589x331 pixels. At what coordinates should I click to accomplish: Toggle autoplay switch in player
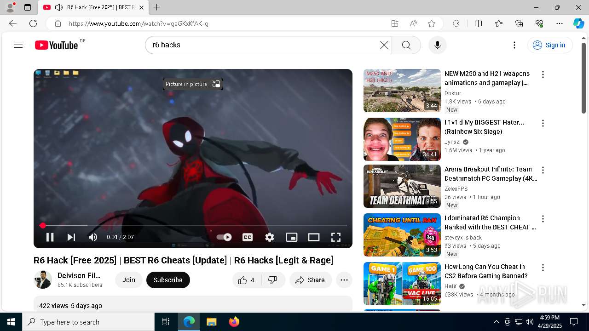coord(224,237)
